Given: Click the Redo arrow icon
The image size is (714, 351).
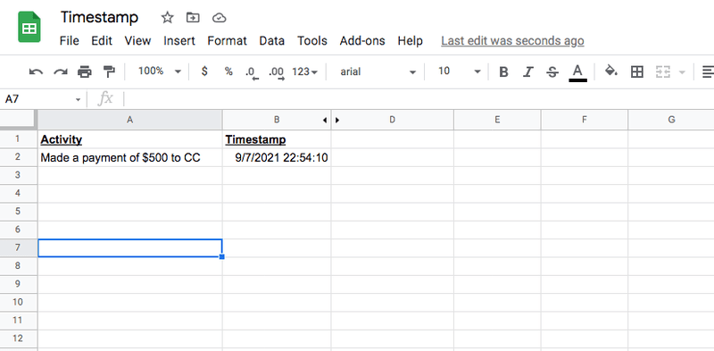Looking at the screenshot, I should (61, 71).
